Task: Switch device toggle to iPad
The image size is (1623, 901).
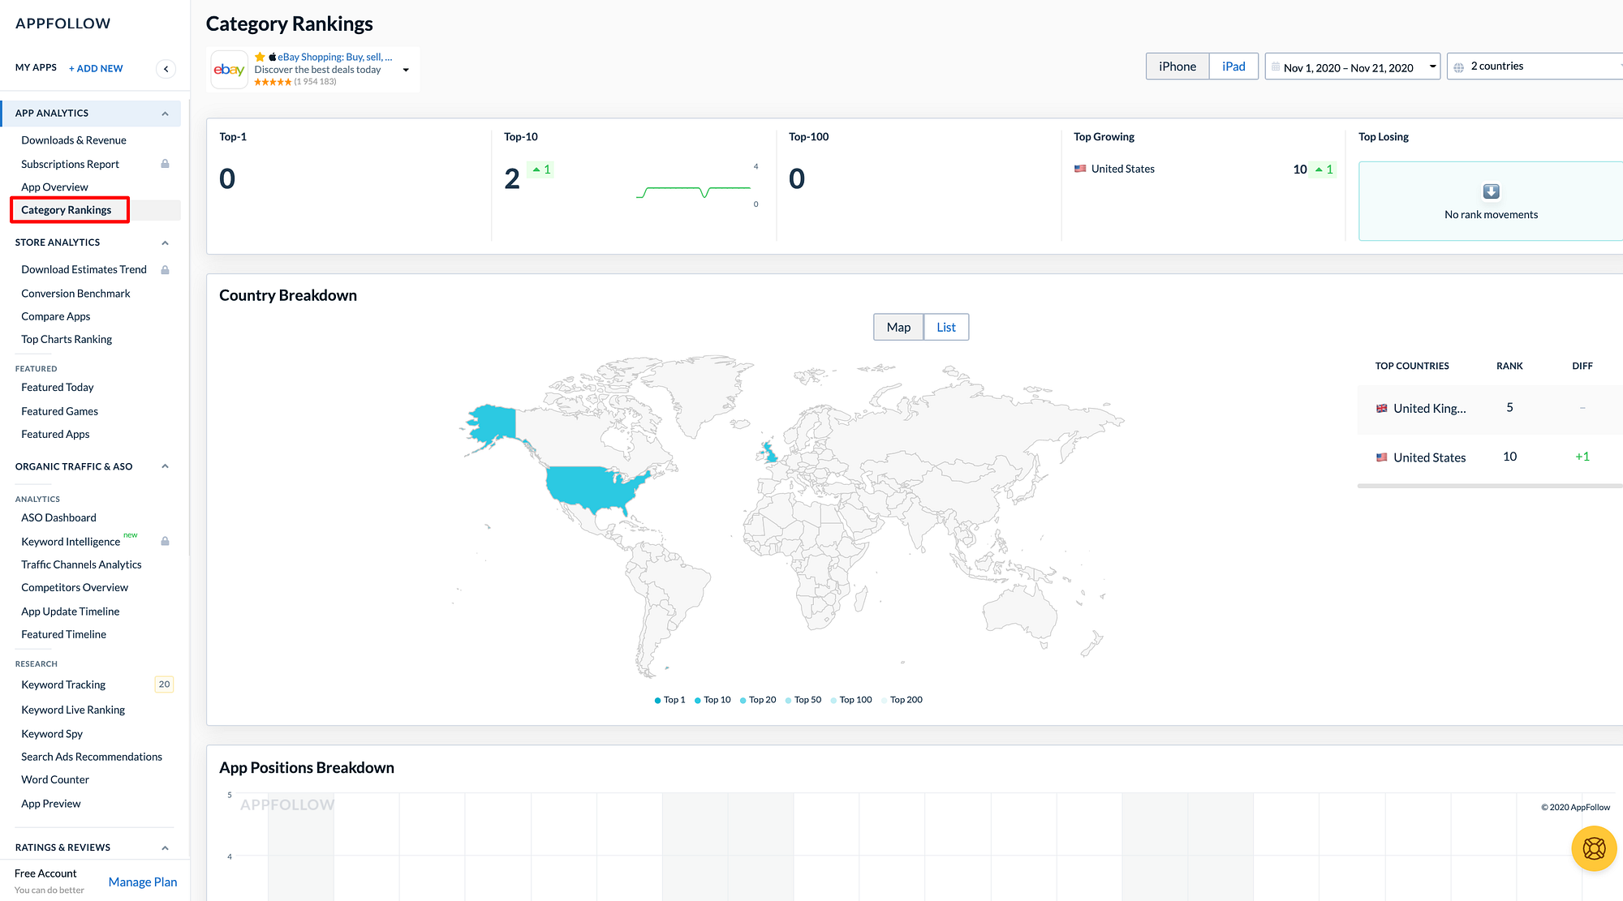Action: pyautogui.click(x=1233, y=67)
